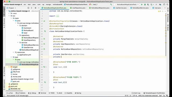Viewport: 172px width, 97px height.
Task: Open the Debug tool window
Action: [x=32, y=93]
